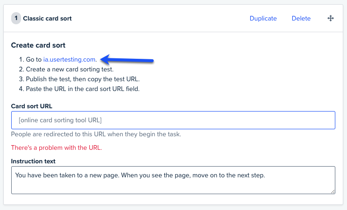Screen dimensions: 347x210
Task: Click the Classic card sort title
Action: point(47,18)
